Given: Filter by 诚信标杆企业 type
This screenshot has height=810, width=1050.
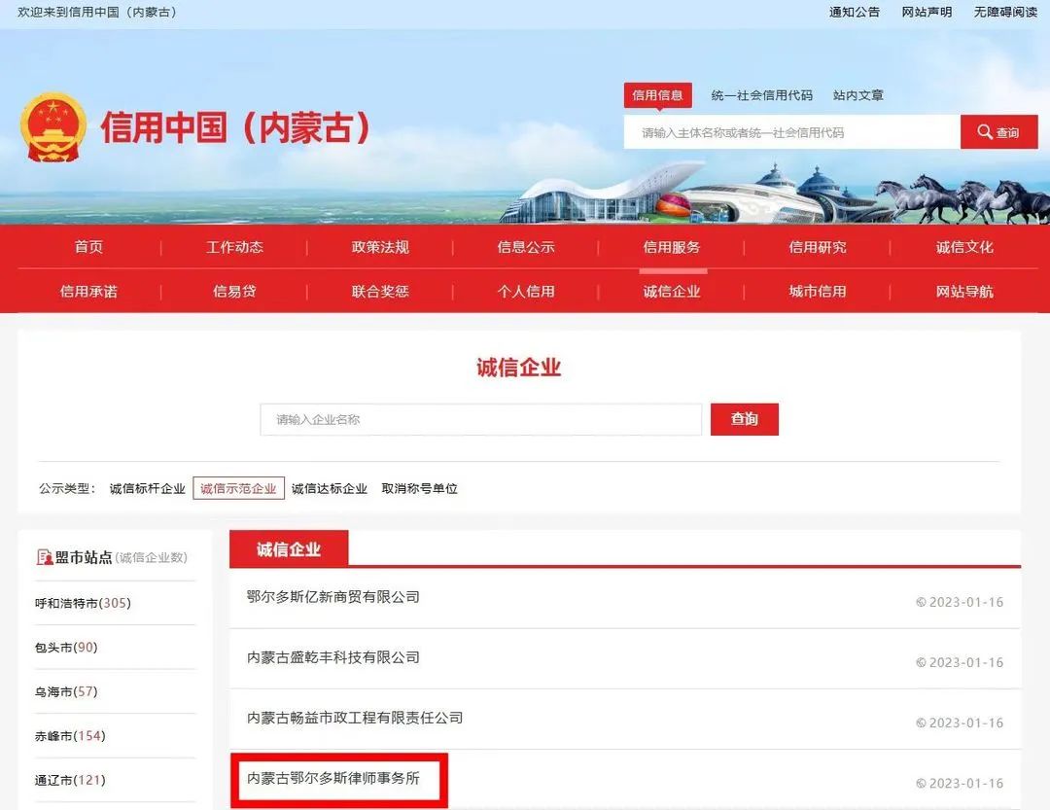Looking at the screenshot, I should [x=148, y=488].
